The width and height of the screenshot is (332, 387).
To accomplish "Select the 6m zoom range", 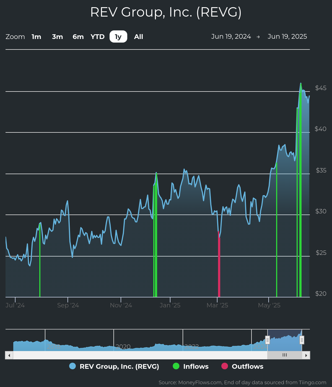I will coord(78,37).
